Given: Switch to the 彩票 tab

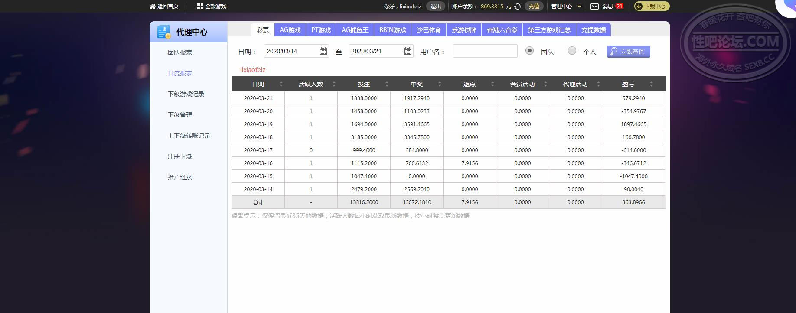Looking at the screenshot, I should coord(263,30).
